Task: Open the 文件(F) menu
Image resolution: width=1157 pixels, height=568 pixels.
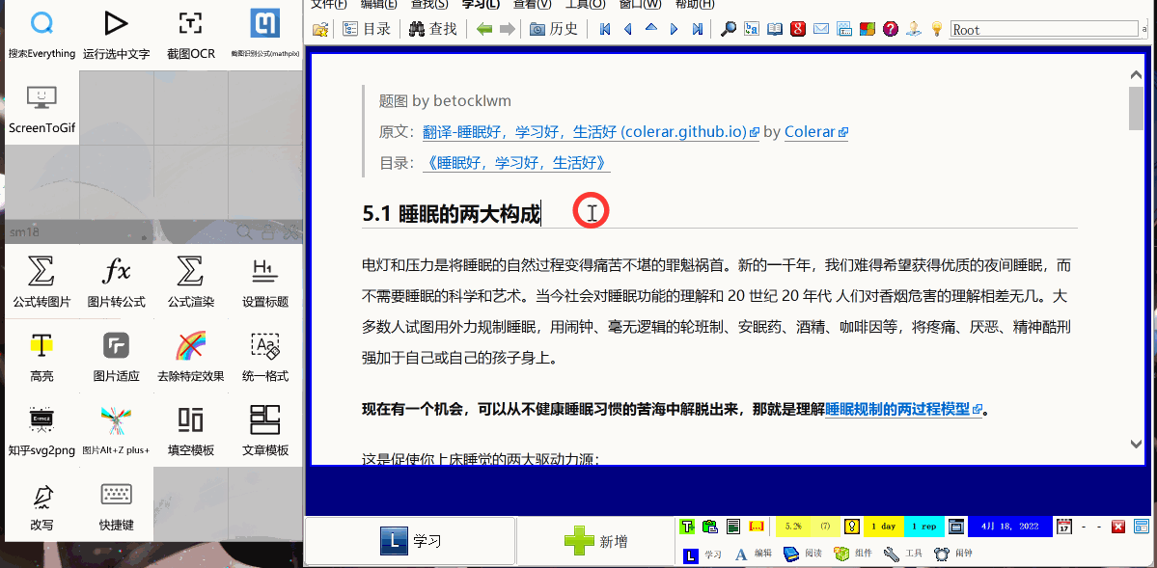Action: pos(329,5)
